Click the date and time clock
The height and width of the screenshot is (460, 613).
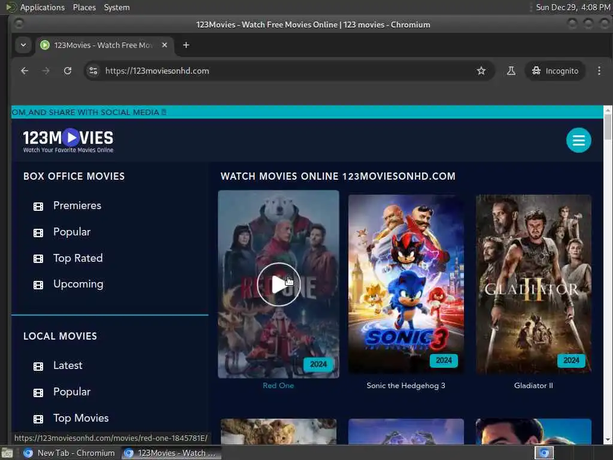pyautogui.click(x=573, y=7)
